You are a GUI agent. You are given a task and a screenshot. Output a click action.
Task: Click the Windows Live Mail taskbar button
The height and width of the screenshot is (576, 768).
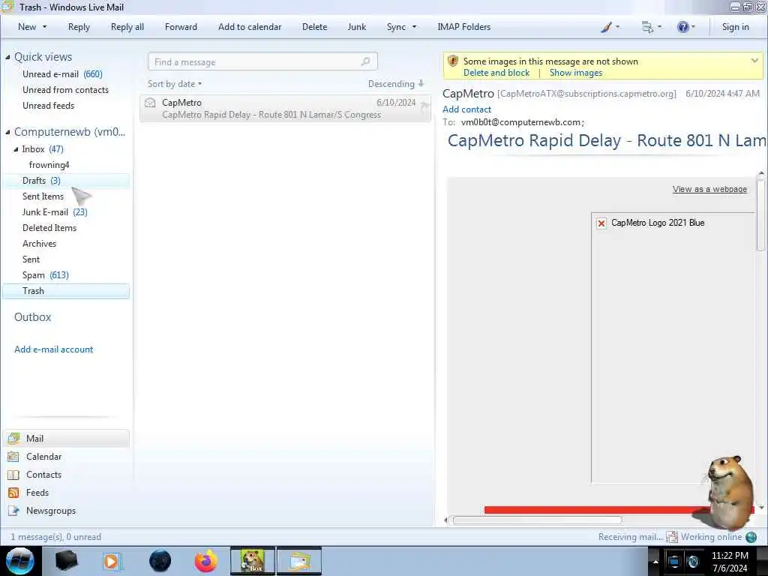pos(299,561)
